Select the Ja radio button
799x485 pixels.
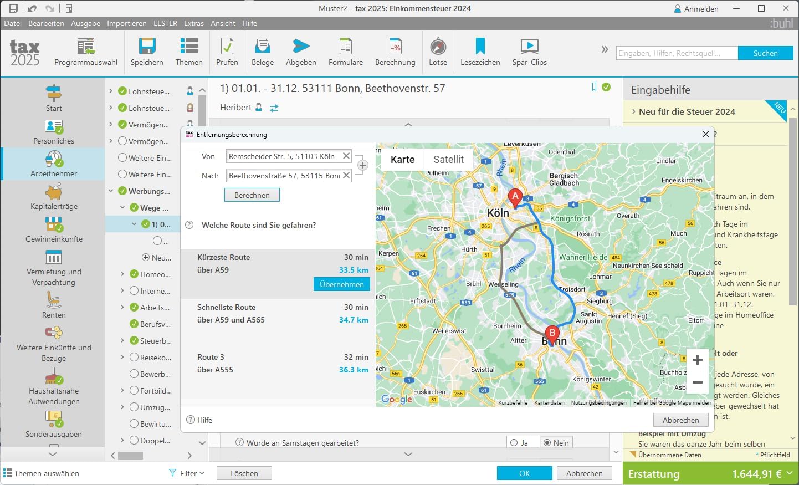(514, 443)
